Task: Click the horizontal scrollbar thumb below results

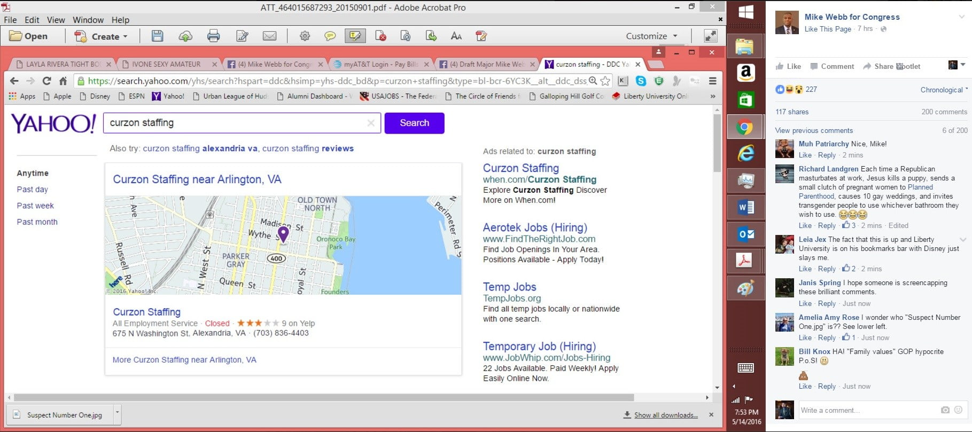Action: [324, 398]
